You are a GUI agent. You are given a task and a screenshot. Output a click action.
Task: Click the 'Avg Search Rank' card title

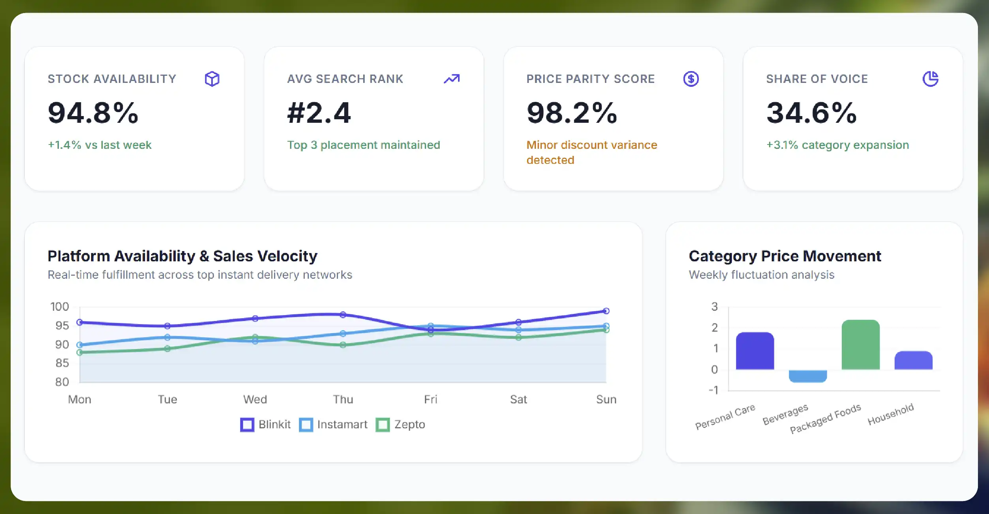345,79
